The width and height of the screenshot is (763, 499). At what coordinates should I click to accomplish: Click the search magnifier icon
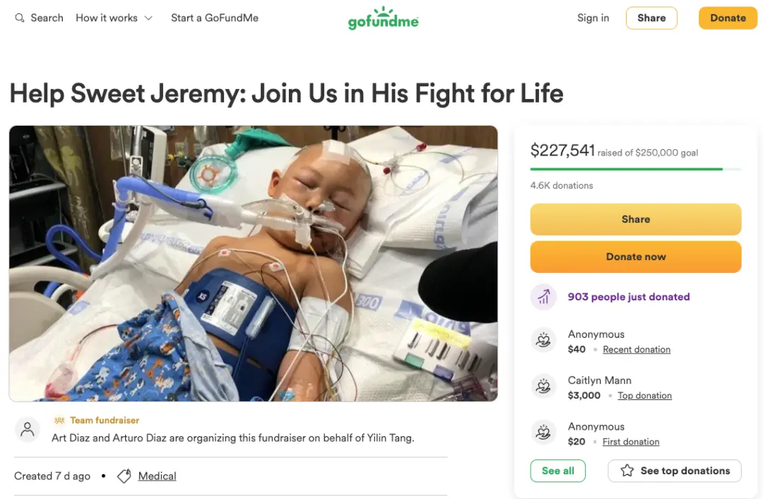20,18
